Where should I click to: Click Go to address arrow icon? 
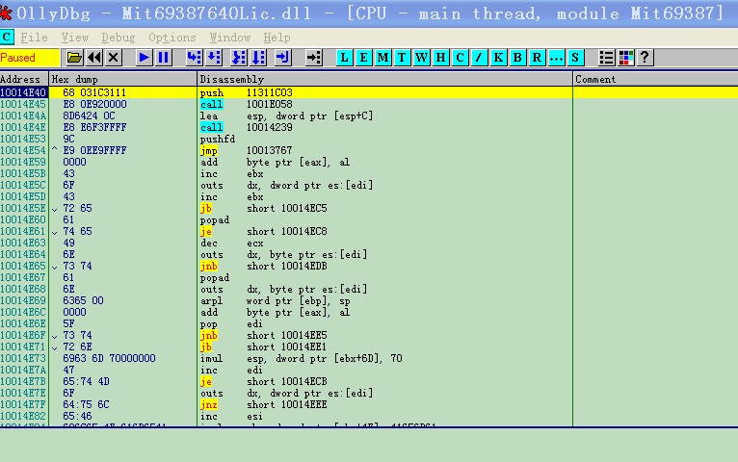click(x=313, y=58)
